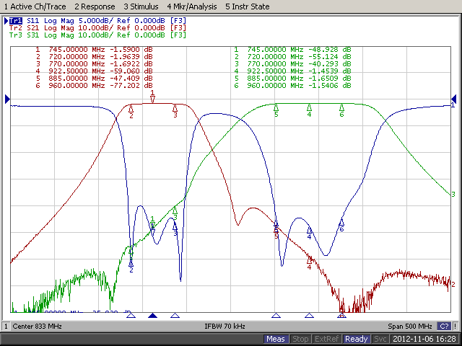This screenshot has height=346, width=462.
Task: Click green readout 720 MHz -55.124 dB
Action: pos(292,56)
